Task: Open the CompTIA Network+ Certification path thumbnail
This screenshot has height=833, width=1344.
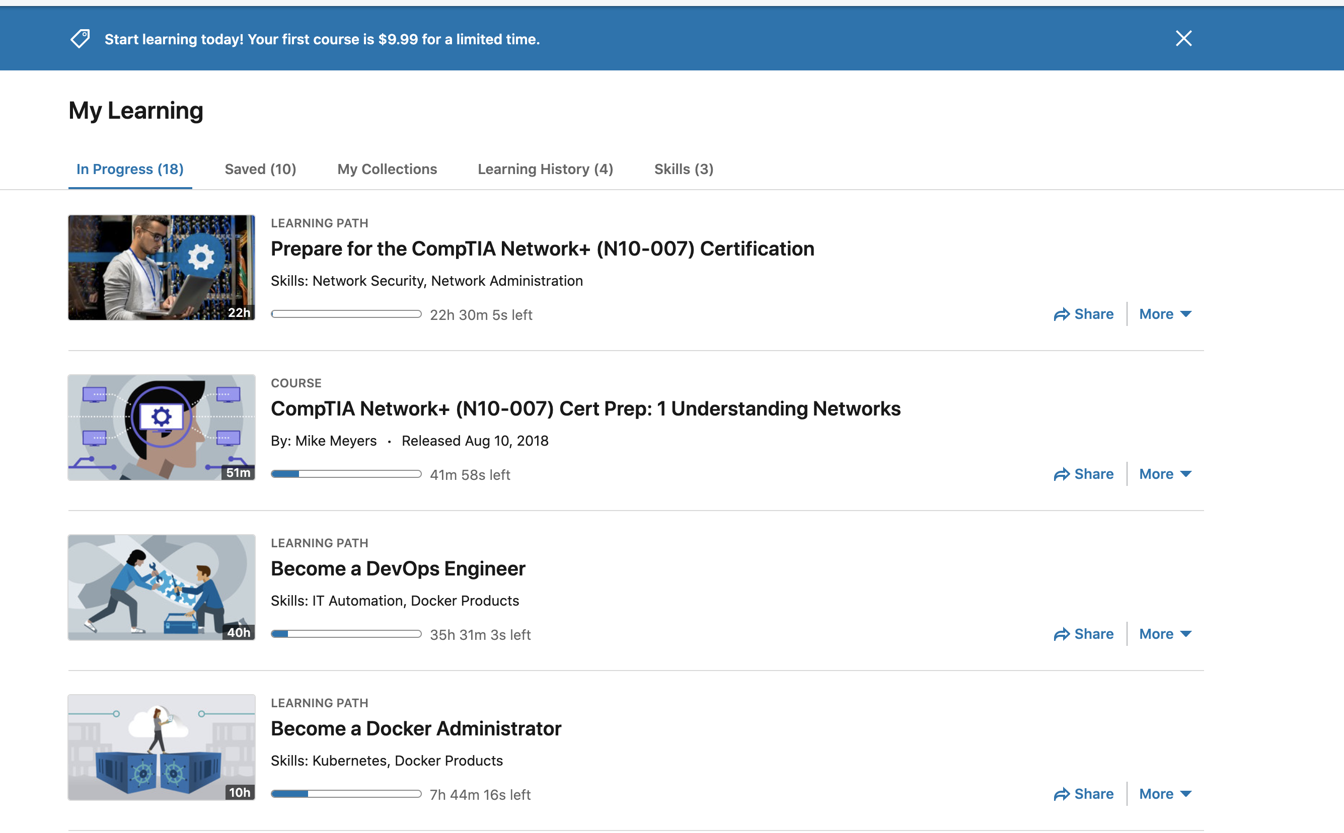Action: 162,268
